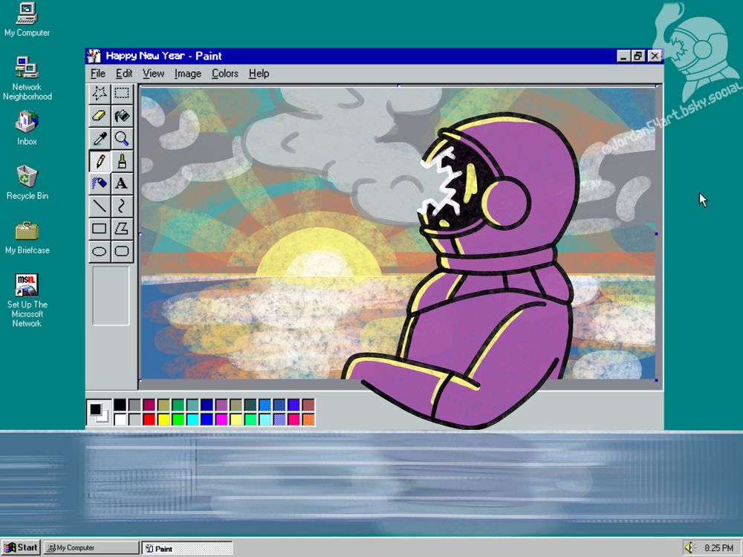Pick the Eyedropper color picker tool
Viewport: 743px width, 557px height.
point(100,139)
